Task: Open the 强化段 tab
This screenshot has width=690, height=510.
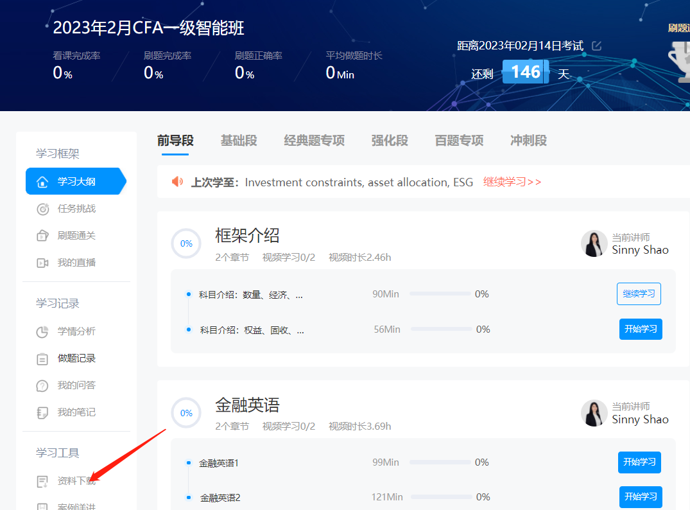Action: pos(389,141)
